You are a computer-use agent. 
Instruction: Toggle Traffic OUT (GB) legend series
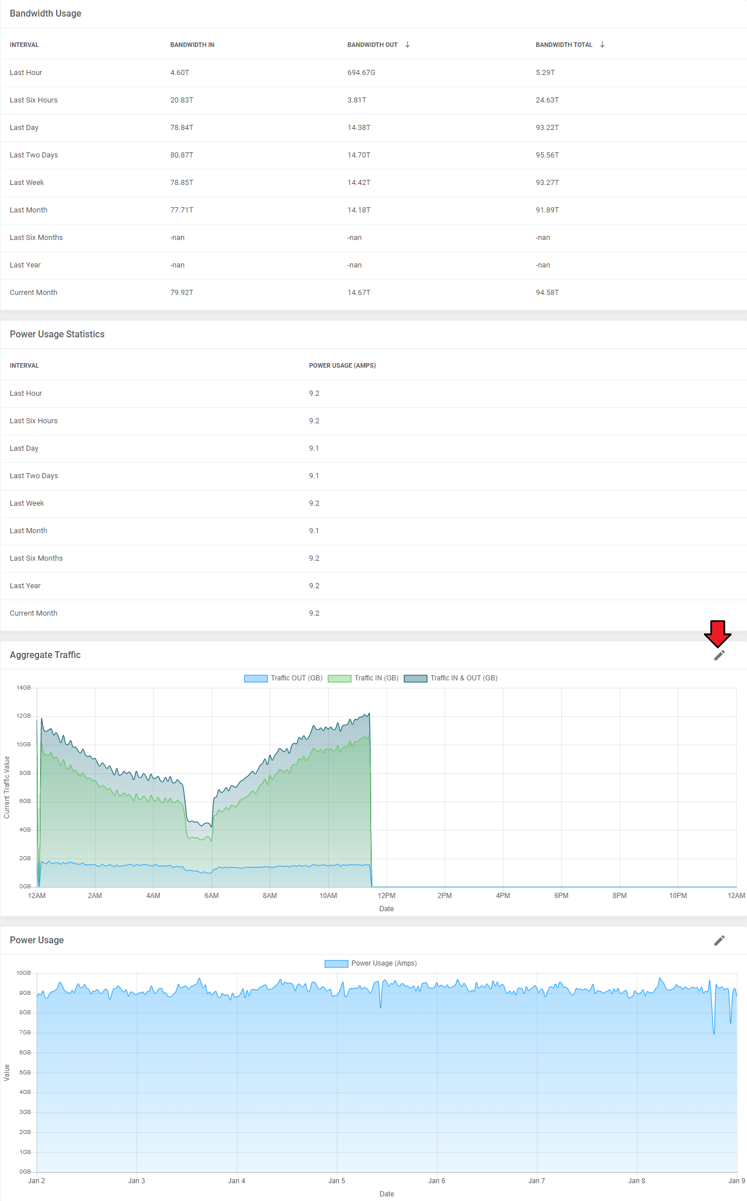pos(284,678)
